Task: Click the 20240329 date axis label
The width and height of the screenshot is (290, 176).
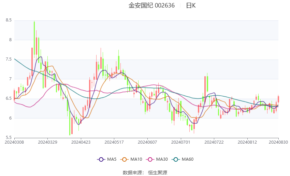Action: coord(47,142)
